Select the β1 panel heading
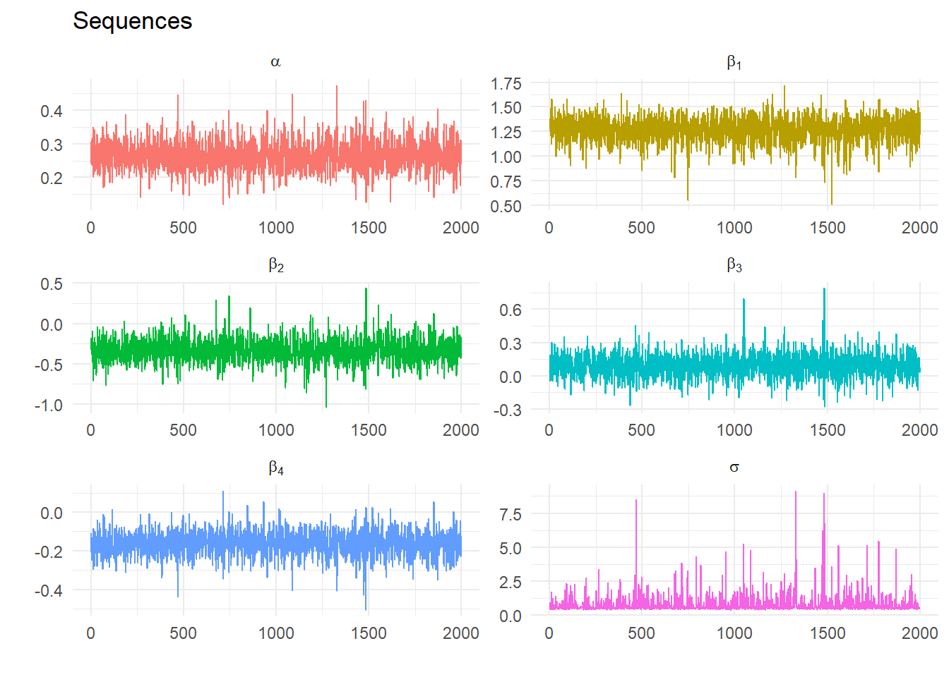949x677 pixels. 734,63
